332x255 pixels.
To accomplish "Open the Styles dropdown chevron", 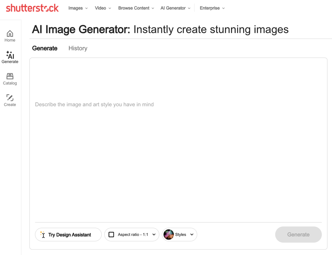I will point(192,235).
